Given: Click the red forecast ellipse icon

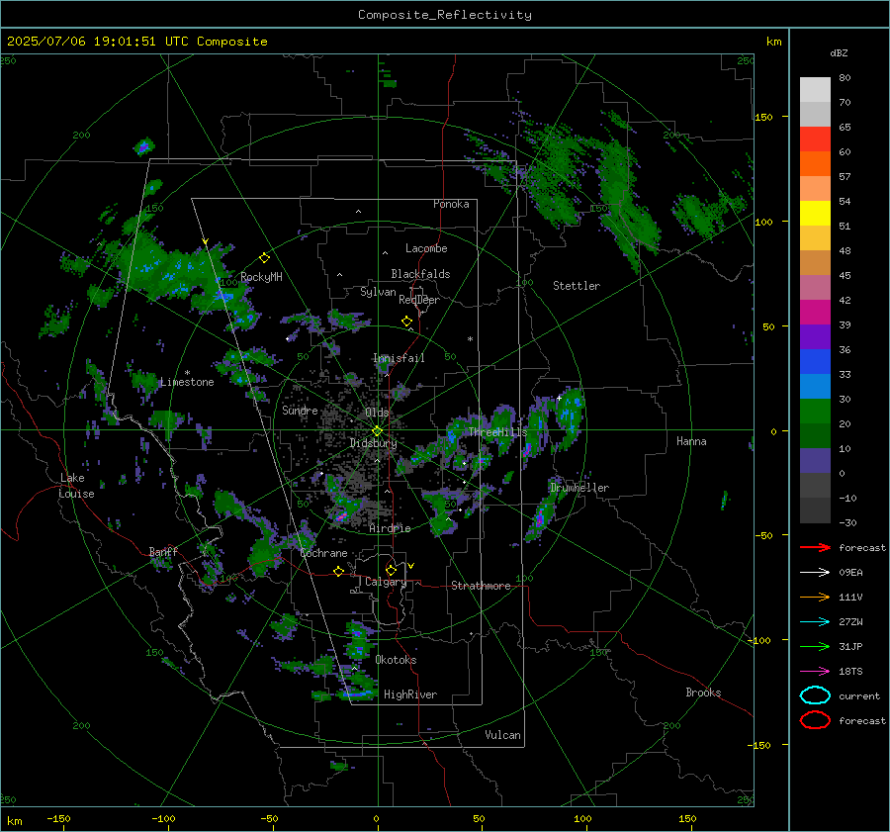Looking at the screenshot, I should coord(815,720).
